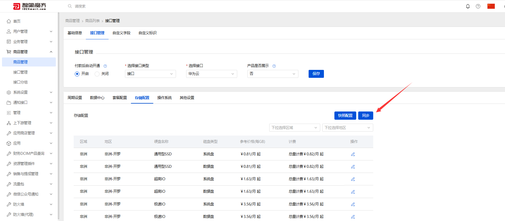Expand the 系统设置 chevron
Viewport: 505px width, 221px height.
click(x=51, y=93)
